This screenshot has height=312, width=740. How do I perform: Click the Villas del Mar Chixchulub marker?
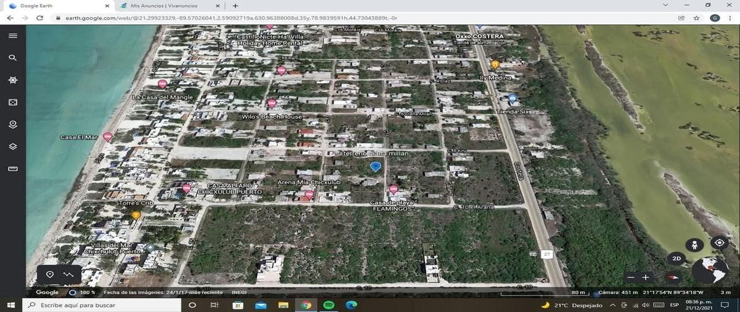(150, 248)
